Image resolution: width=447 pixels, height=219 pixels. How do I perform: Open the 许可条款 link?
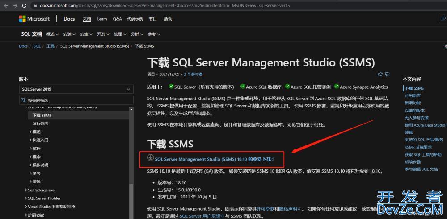266,208
